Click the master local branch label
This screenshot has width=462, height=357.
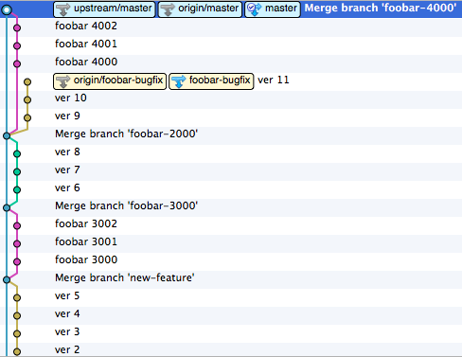pos(273,9)
